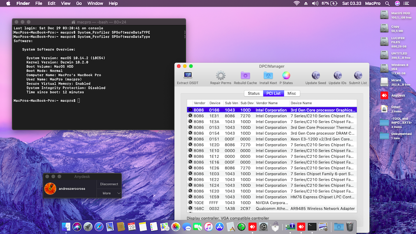Open iTunes from the Dock
Image resolution: width=416 pixels, height=234 pixels.
[208, 227]
